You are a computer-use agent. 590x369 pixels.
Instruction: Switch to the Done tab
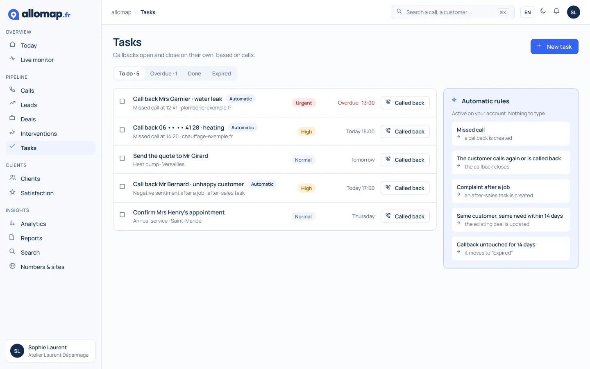[x=195, y=74]
